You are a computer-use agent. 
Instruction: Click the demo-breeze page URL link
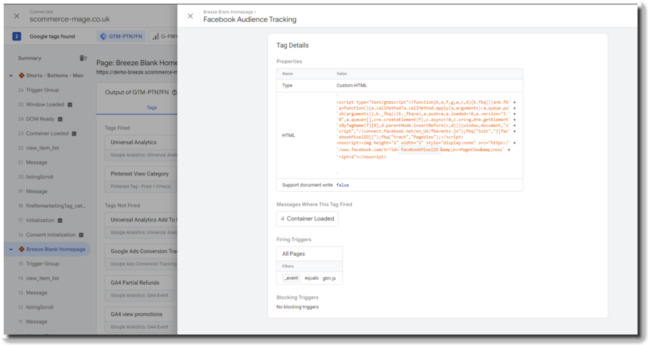click(137, 72)
